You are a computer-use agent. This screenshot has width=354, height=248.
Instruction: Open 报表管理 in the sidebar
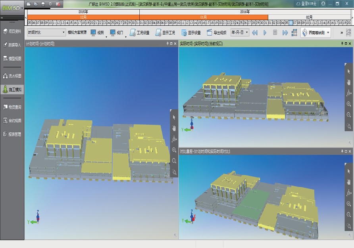12,134
